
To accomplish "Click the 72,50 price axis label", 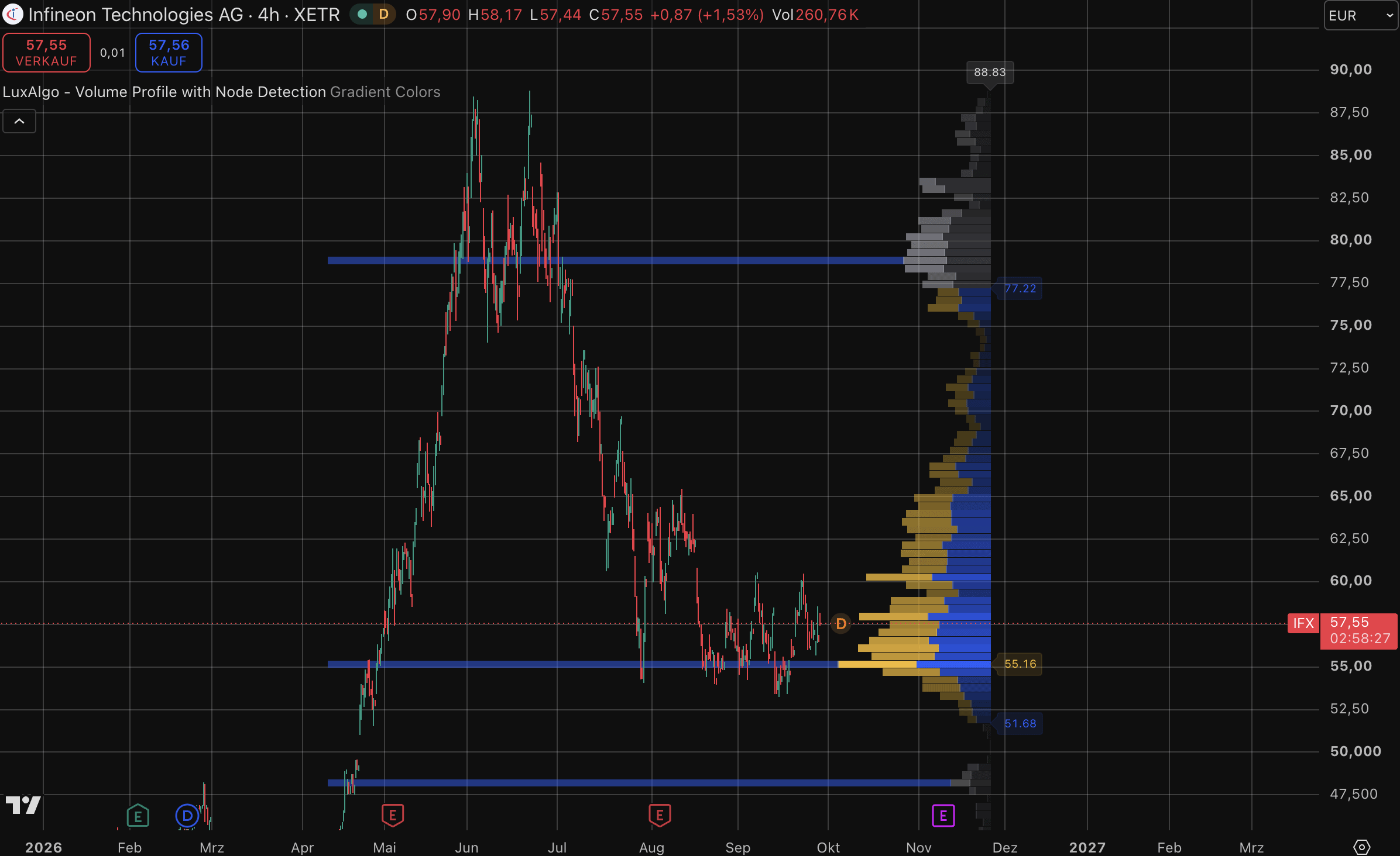I will (x=1350, y=368).
